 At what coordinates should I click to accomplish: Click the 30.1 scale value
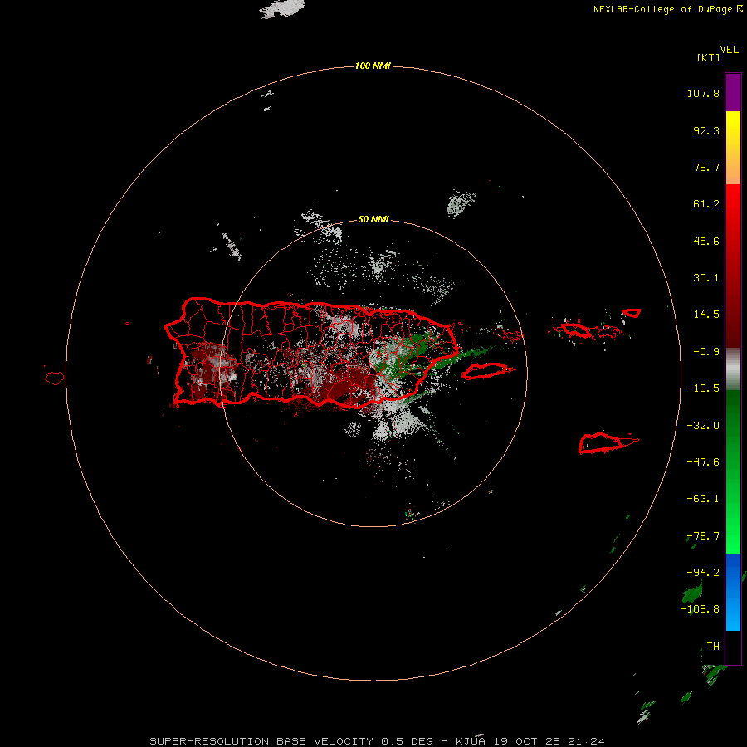click(706, 278)
